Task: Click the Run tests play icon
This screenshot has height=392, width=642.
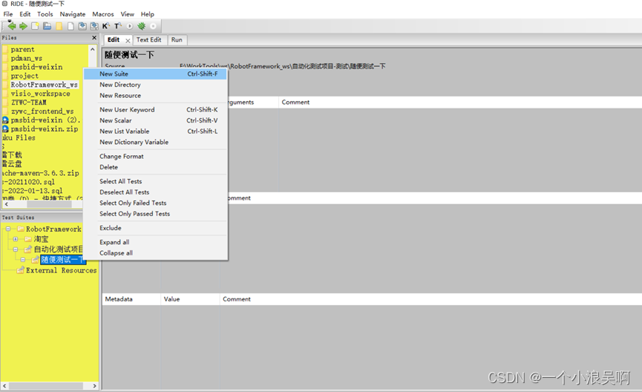Action: click(129, 26)
